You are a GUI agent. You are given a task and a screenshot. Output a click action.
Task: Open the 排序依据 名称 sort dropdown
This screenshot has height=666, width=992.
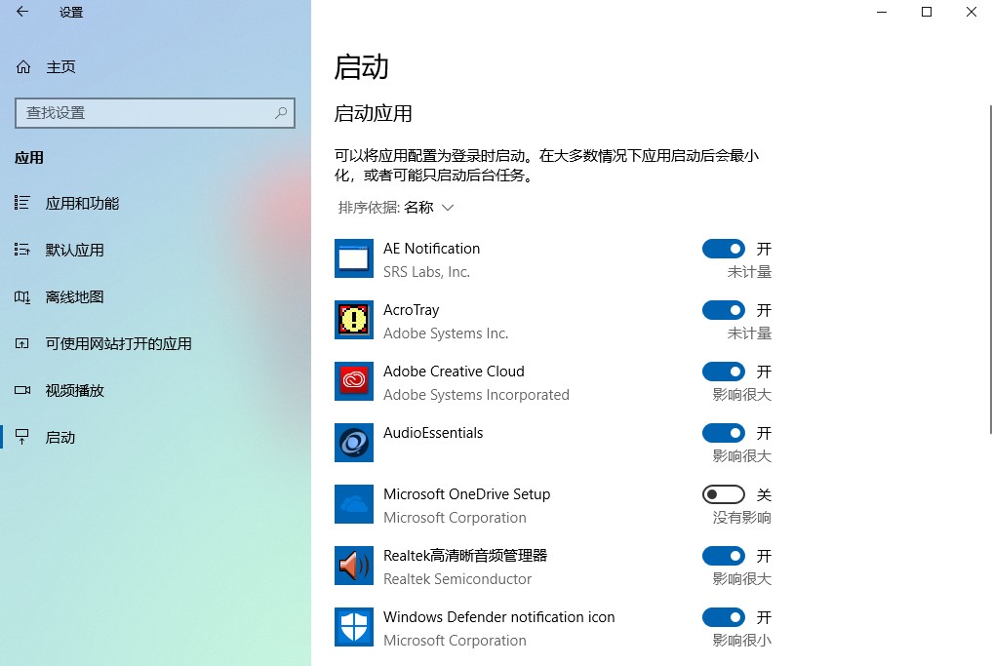[396, 208]
